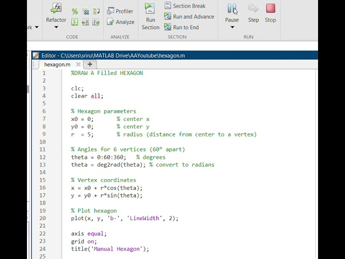
Task: Click the Increase Indent icon
Action: [85, 22]
